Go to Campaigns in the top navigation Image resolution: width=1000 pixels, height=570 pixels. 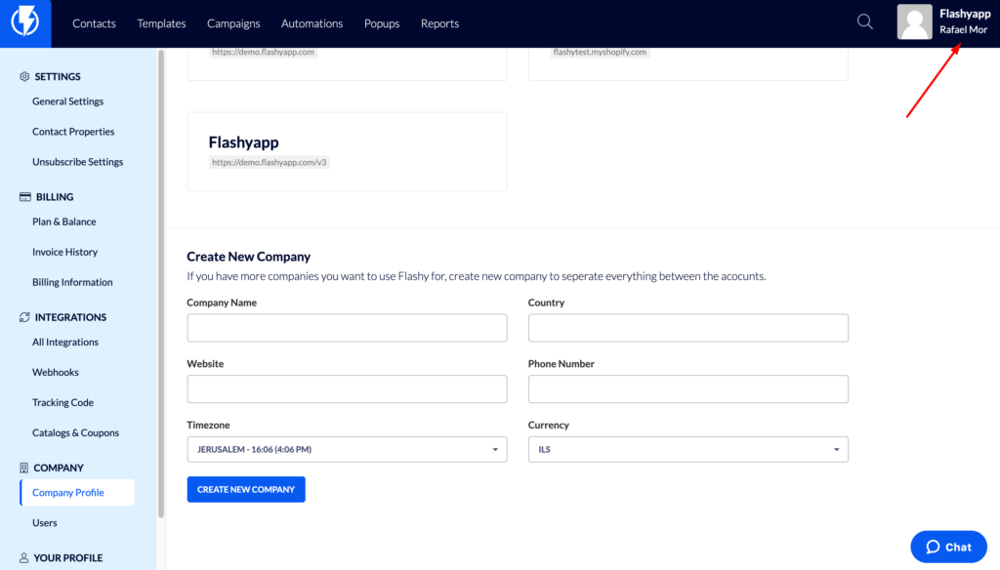(233, 23)
